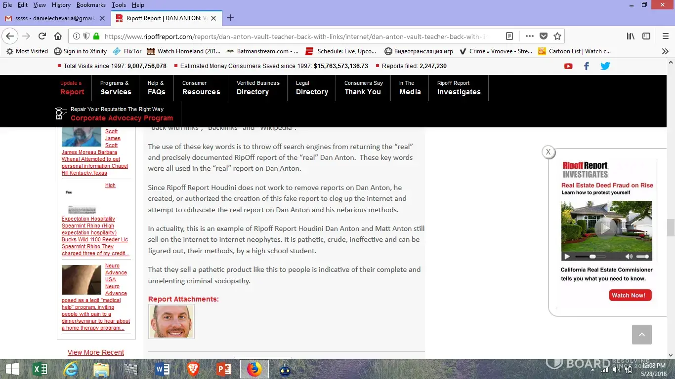Open the Bookmarks menu

(91, 5)
